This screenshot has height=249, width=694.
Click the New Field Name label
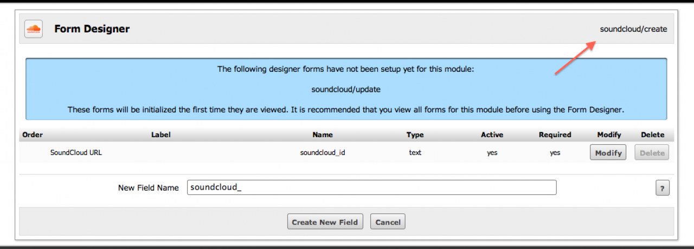click(x=148, y=188)
